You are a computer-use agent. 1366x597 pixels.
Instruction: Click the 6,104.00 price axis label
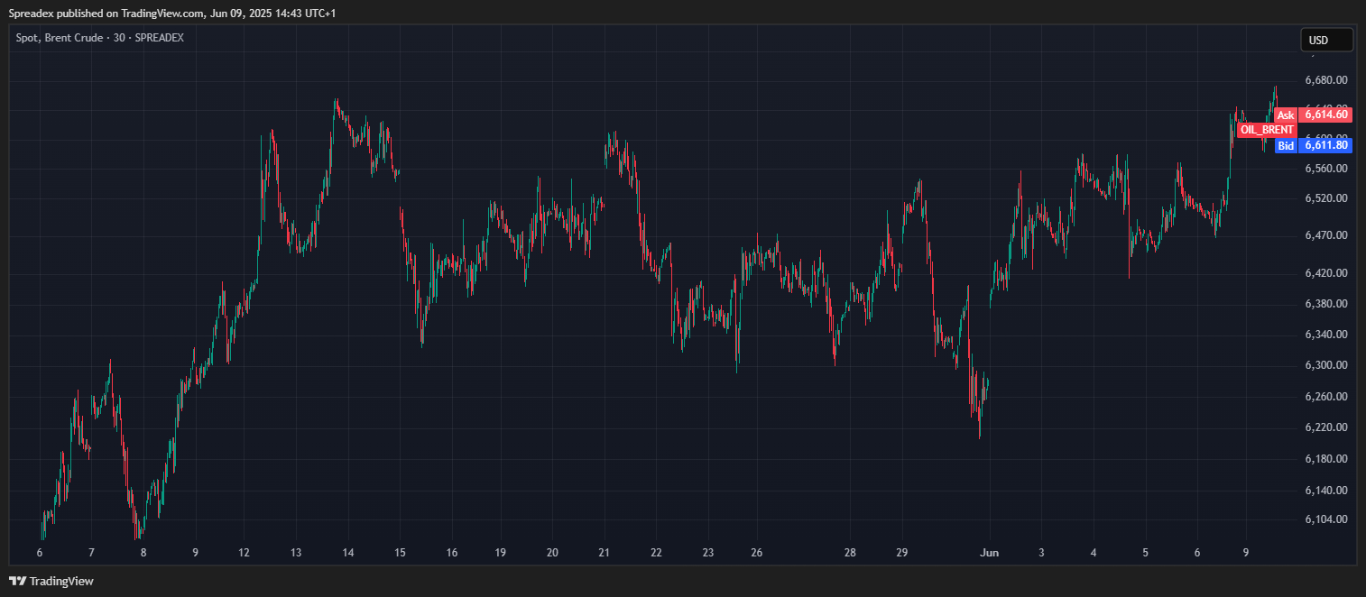point(1326,519)
